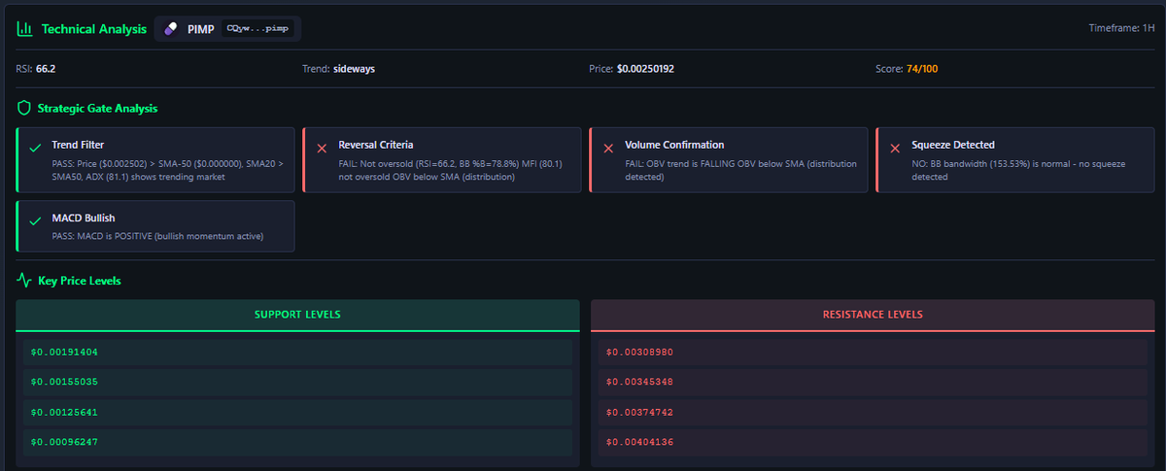Image resolution: width=1166 pixels, height=471 pixels.
Task: Select support level $0.00096247
Action: (297, 442)
